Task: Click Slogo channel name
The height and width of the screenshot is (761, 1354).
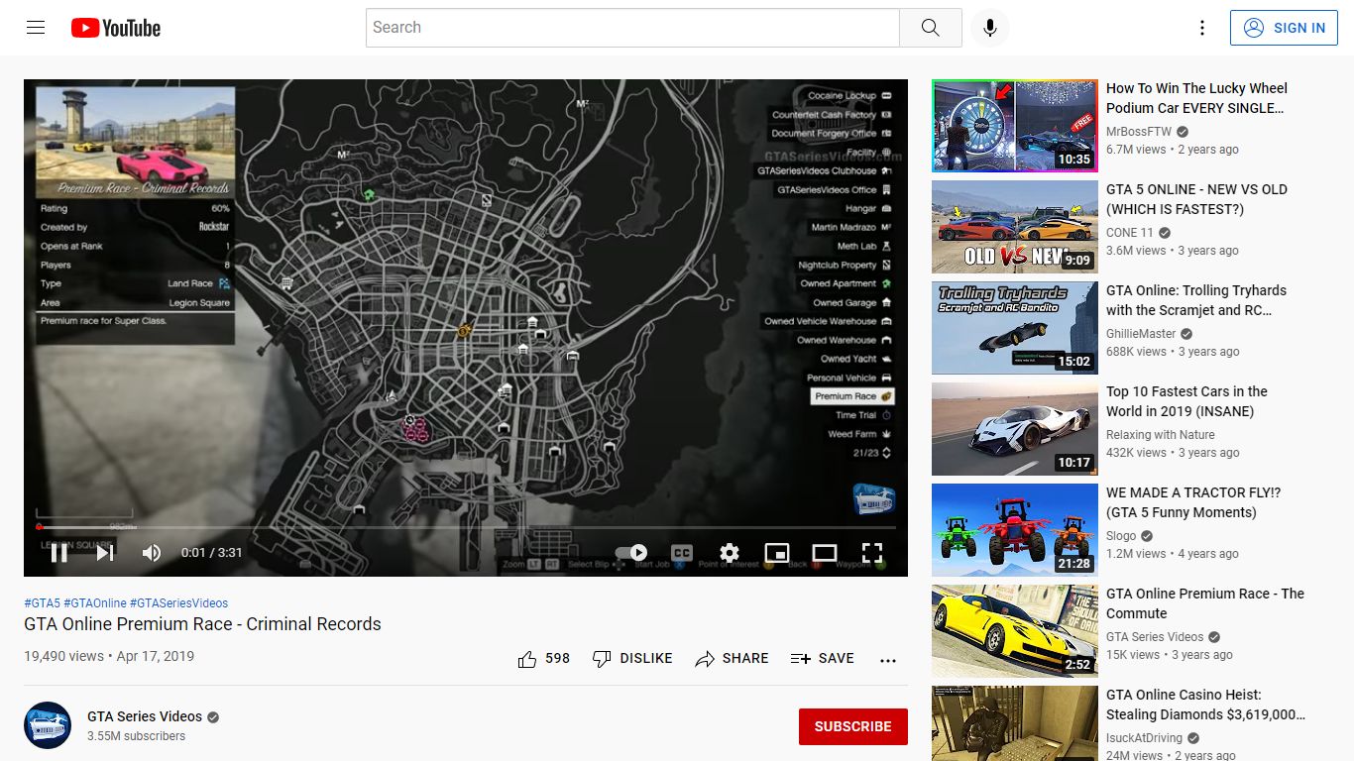Action: pyautogui.click(x=1122, y=535)
